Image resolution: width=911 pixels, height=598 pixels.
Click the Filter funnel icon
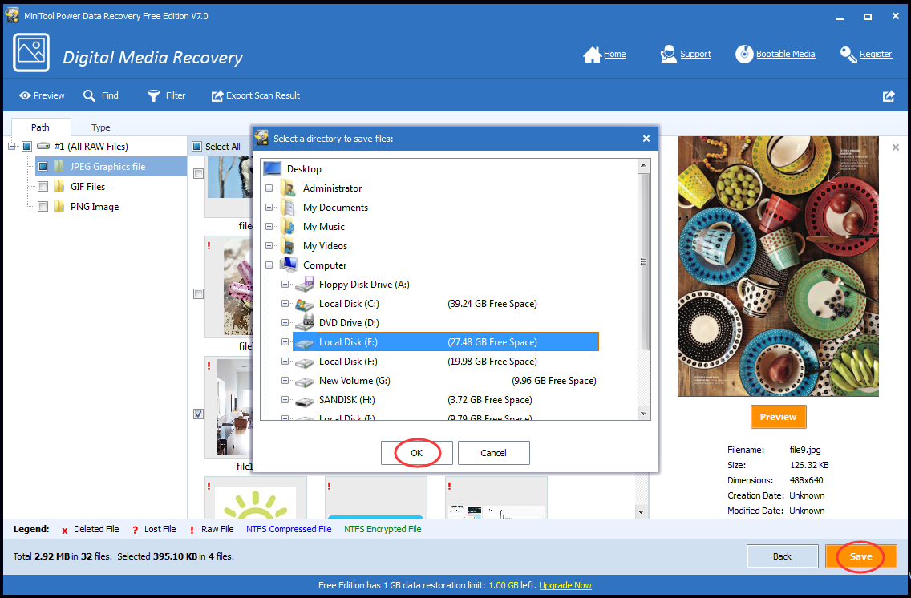coord(153,95)
